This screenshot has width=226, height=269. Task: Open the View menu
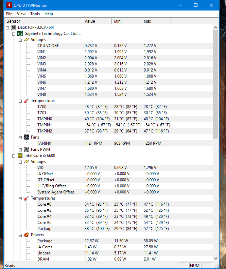tap(21, 14)
